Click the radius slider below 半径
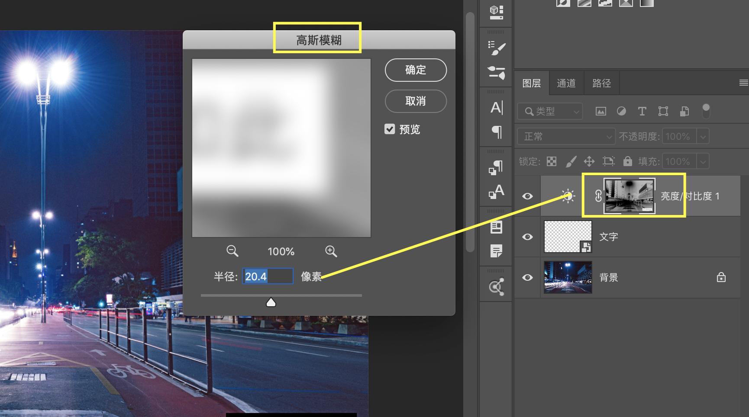749x417 pixels. coord(271,302)
